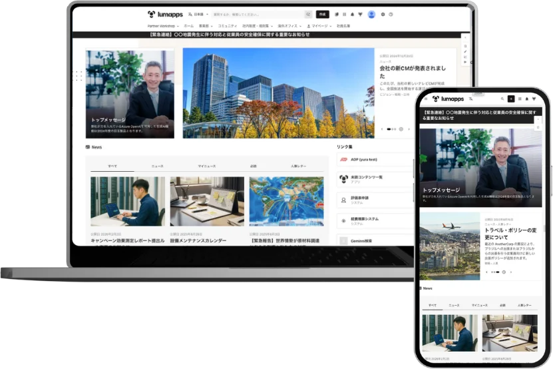Open the 会社の新CMが発表されました headline
The image size is (553, 369).
point(413,72)
